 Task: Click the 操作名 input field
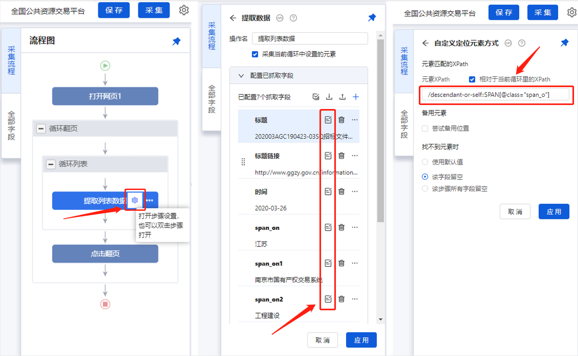click(x=310, y=39)
